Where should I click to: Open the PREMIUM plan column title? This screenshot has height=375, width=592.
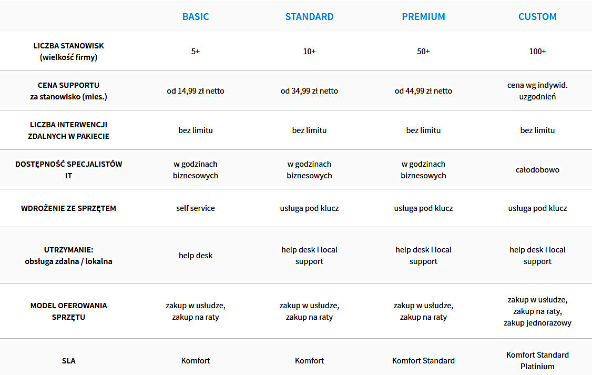point(423,17)
